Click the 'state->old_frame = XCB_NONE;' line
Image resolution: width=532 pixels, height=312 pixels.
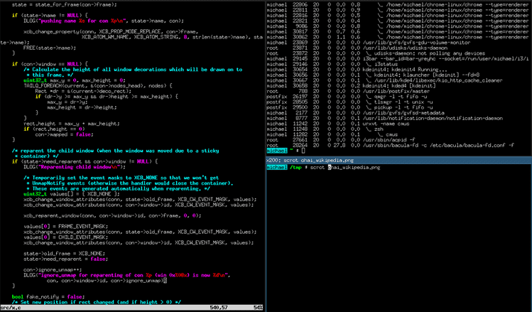[x=64, y=253]
